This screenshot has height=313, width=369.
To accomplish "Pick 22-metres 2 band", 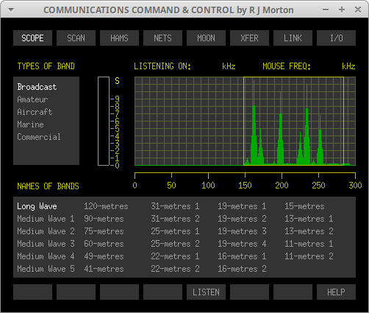I will point(175,269).
